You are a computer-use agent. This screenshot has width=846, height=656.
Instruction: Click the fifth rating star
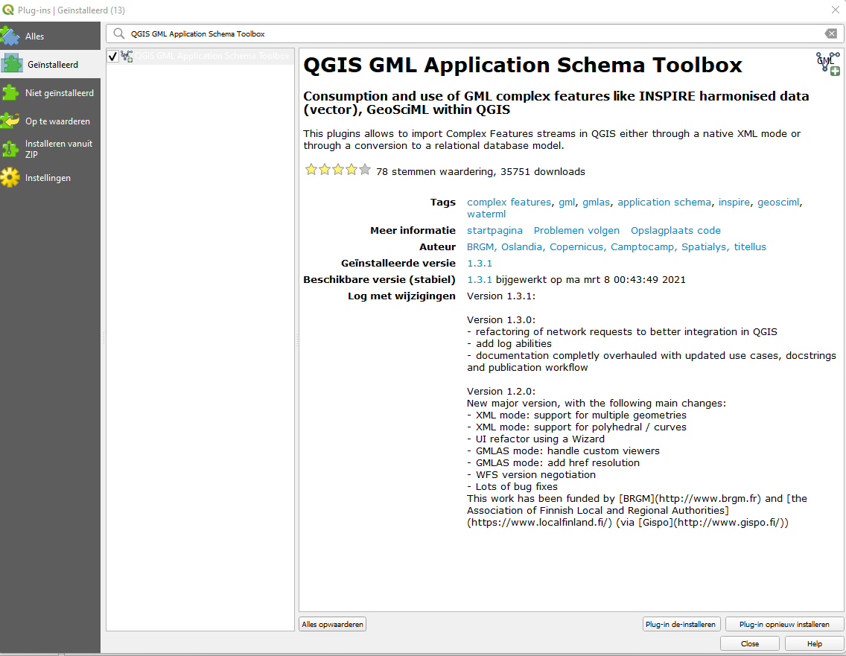click(364, 170)
